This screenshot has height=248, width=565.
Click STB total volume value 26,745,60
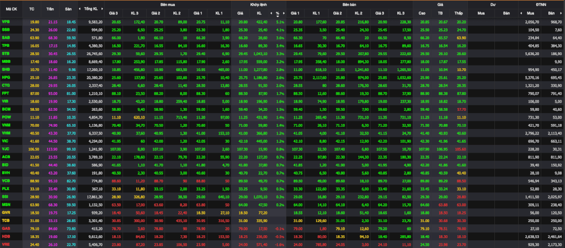(x=95, y=53)
